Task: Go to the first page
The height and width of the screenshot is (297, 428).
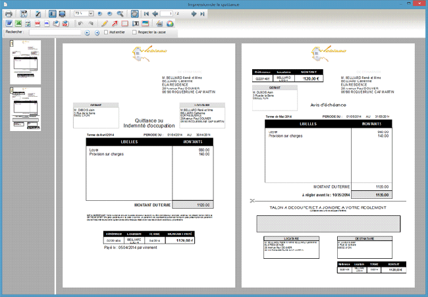Action: (146, 13)
